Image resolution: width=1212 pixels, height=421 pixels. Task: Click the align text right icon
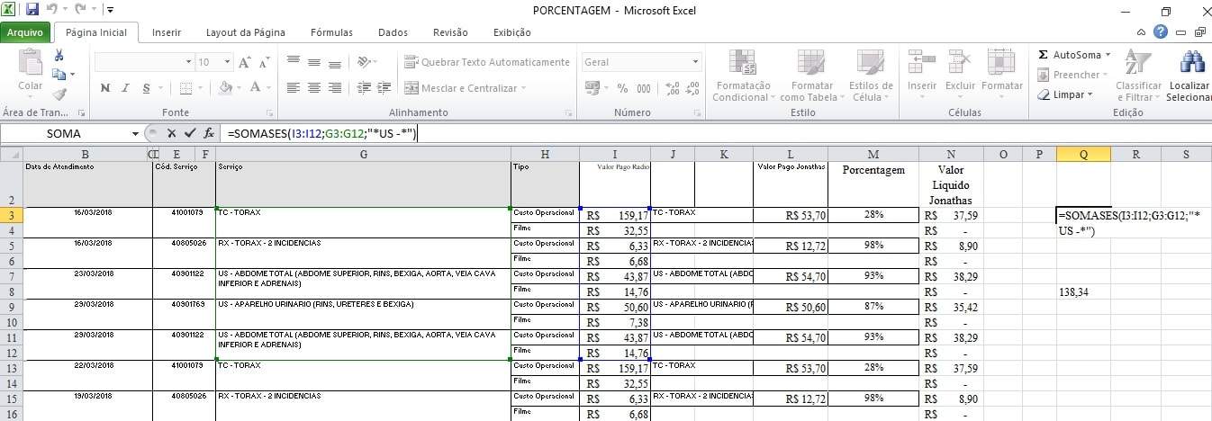click(x=334, y=88)
